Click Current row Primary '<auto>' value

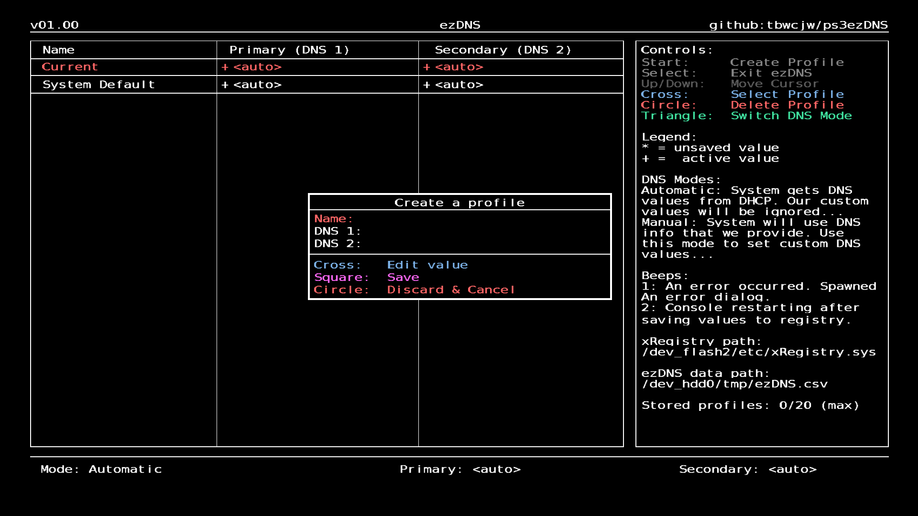click(x=257, y=67)
